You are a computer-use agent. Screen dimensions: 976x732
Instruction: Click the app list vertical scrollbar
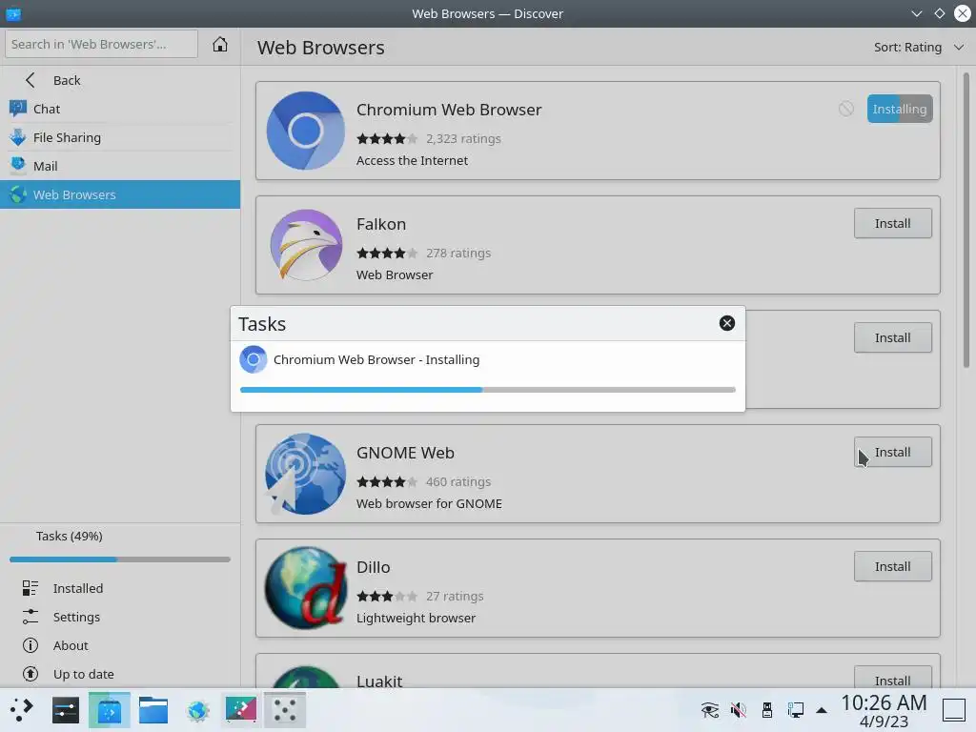966,220
